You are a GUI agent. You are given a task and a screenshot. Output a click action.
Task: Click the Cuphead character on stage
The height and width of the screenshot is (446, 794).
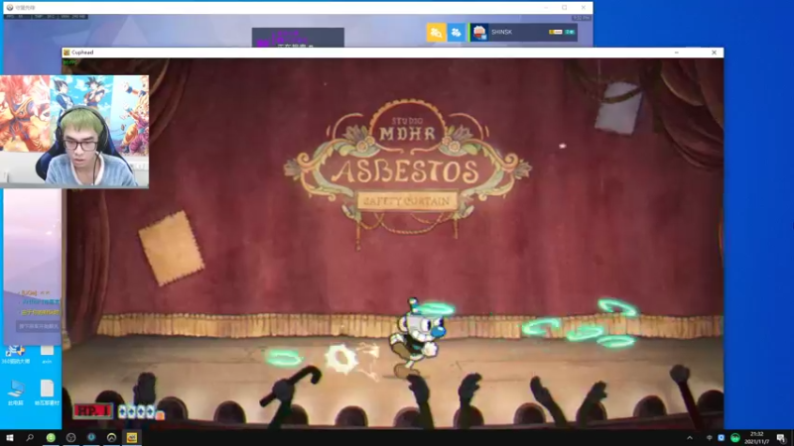[419, 338]
